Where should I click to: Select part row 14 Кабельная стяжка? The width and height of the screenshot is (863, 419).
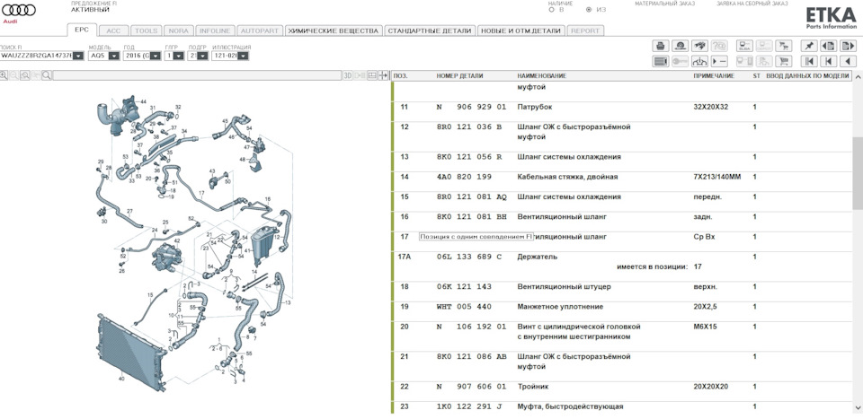point(568,177)
